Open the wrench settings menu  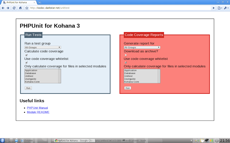226,8
